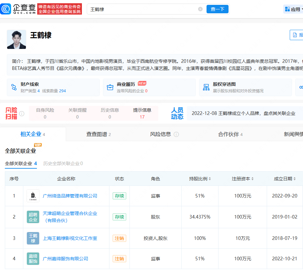Open 广州缔造品牌管理有限公司 company link

click(70, 196)
